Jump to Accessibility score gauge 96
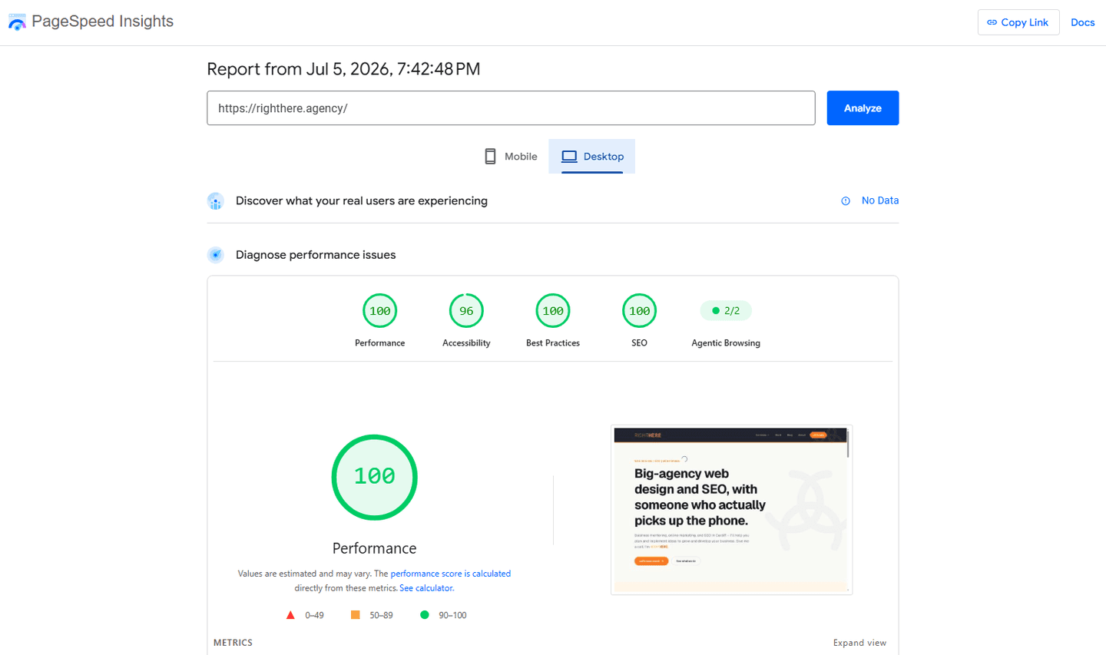 coord(466,311)
